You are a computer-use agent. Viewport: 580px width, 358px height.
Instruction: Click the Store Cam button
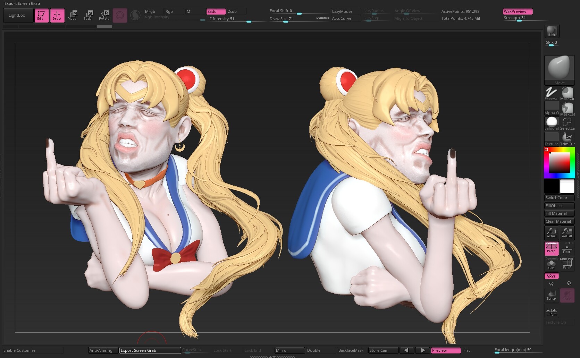(383, 350)
